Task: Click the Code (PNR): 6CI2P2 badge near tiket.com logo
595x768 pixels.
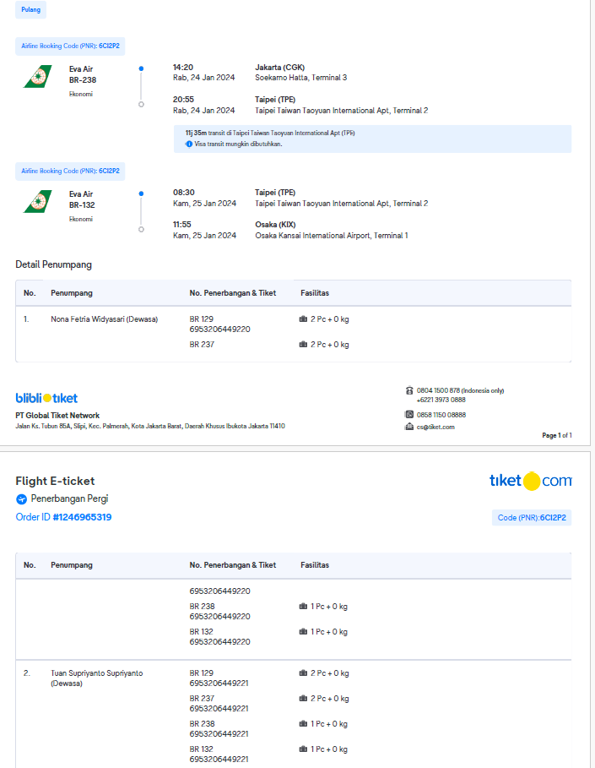Action: [x=531, y=518]
